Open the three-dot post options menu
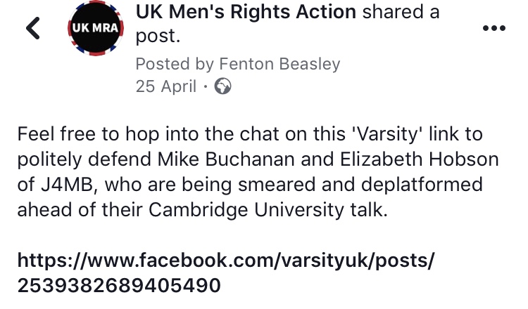The image size is (528, 309). (x=493, y=29)
